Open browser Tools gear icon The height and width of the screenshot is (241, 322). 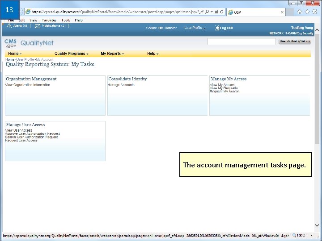314,12
